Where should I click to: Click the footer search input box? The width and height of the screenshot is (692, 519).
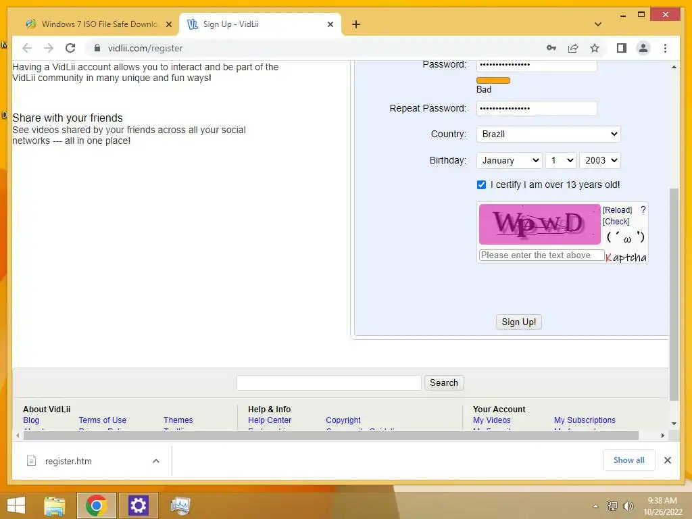(x=328, y=382)
